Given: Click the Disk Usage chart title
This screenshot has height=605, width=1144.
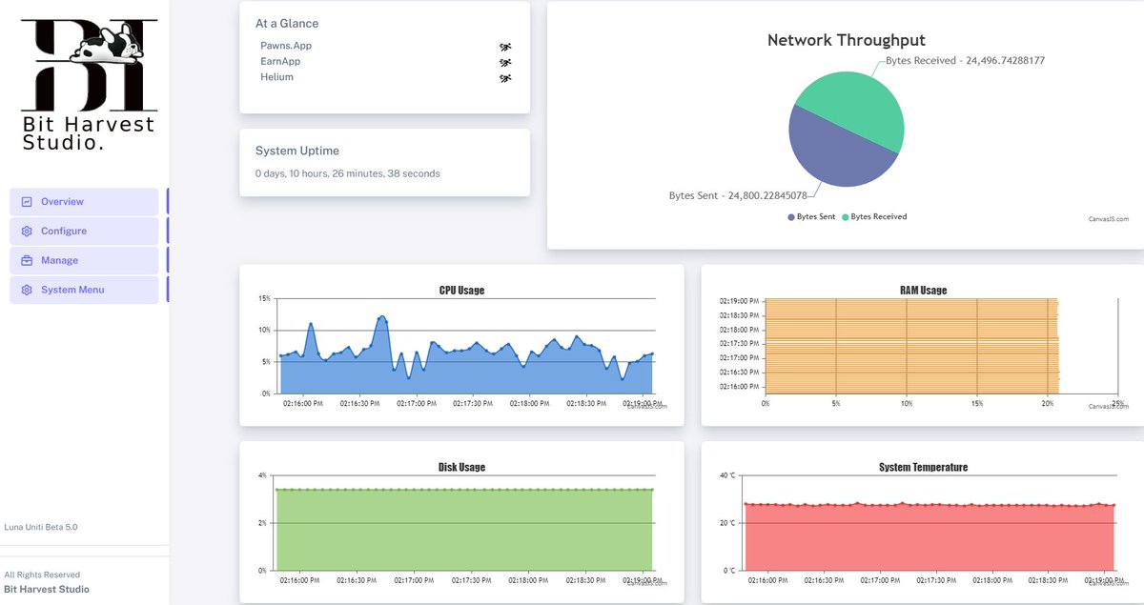Looking at the screenshot, I should pos(461,467).
